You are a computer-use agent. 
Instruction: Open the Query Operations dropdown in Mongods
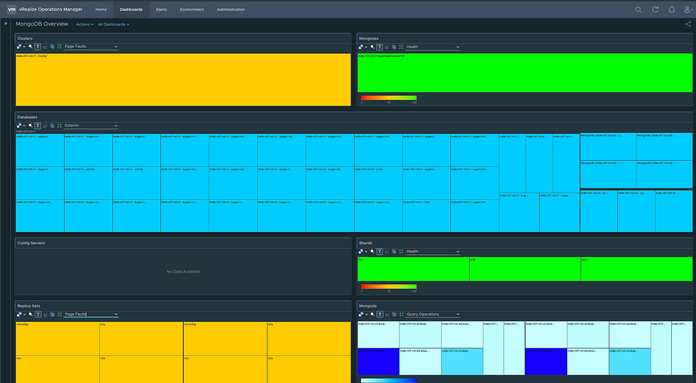433,315
